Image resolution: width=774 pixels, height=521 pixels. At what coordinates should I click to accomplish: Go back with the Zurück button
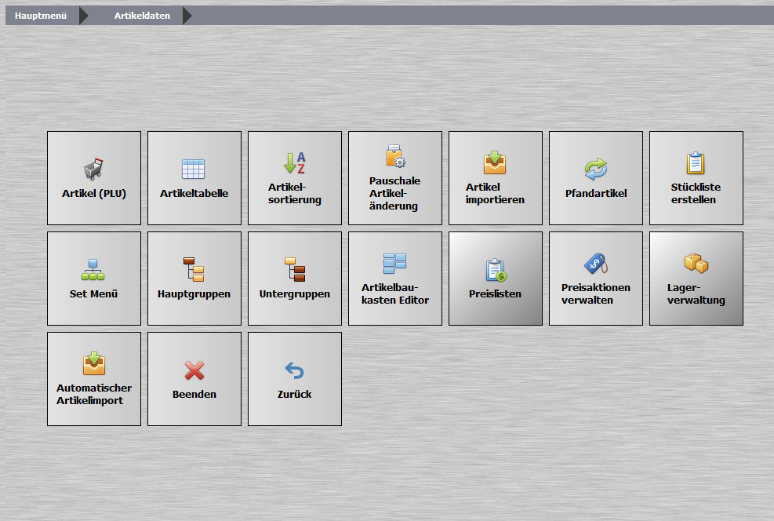click(x=295, y=379)
